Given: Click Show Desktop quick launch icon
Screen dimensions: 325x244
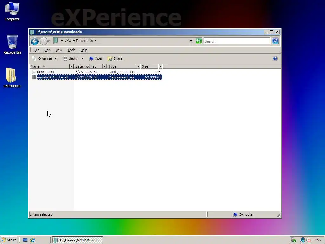Looking at the screenshot, I should point(25,240).
